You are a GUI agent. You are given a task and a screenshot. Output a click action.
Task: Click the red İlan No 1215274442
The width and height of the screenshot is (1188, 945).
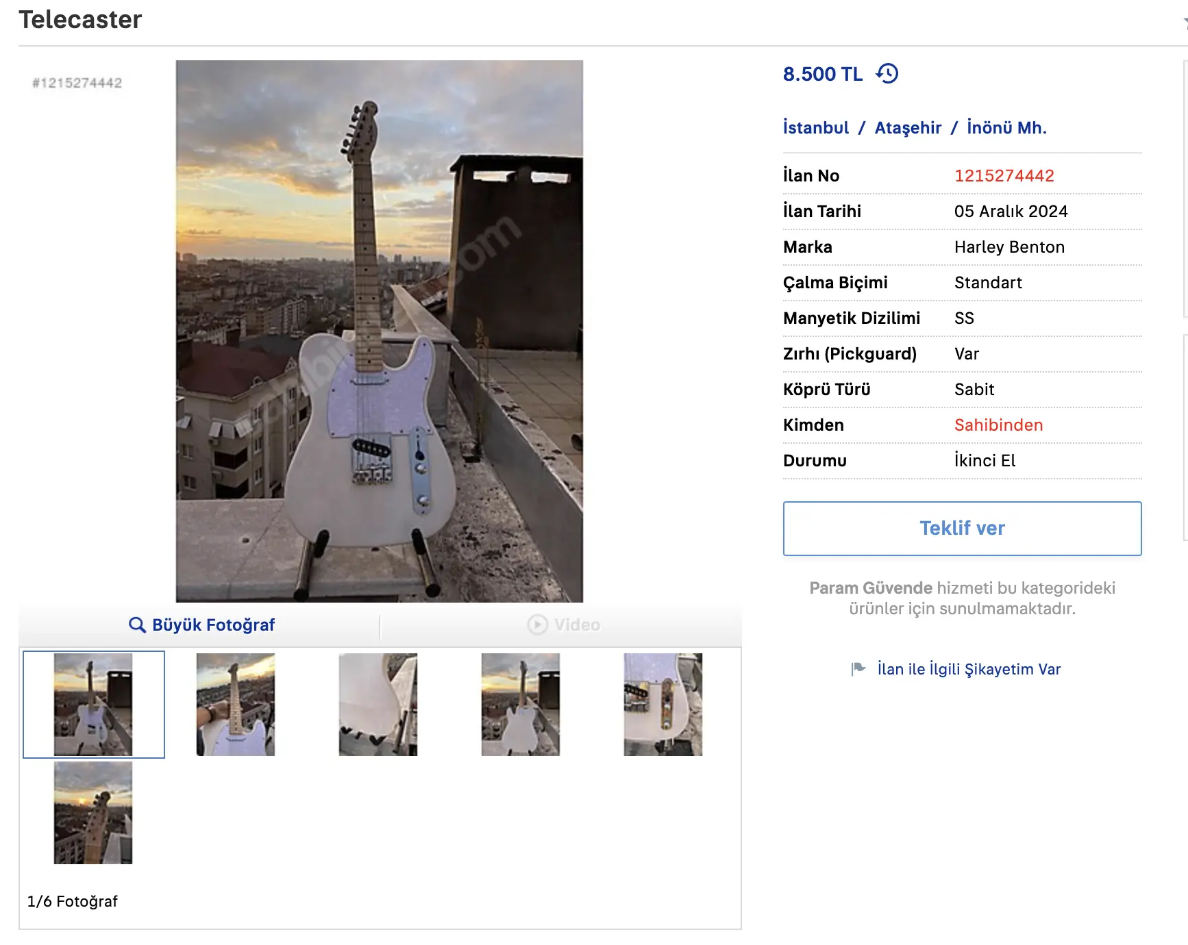(1004, 175)
